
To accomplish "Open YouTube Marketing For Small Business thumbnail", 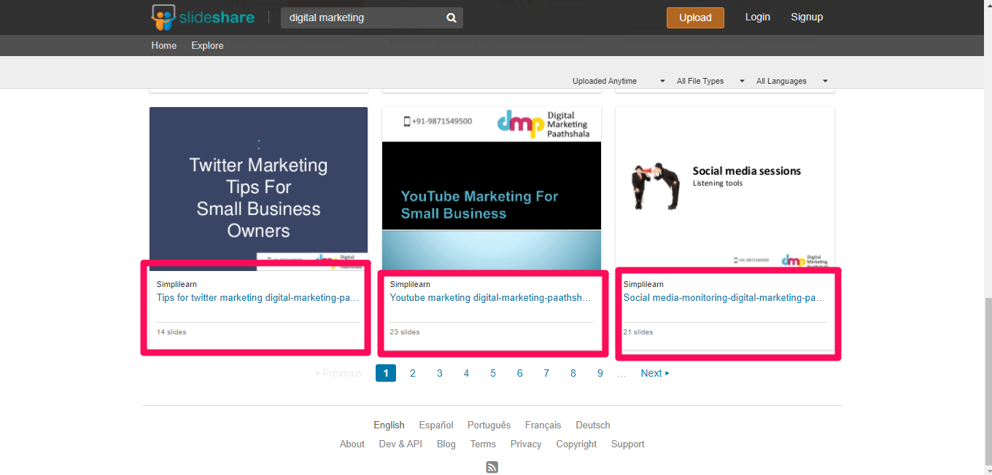I will click(492, 189).
